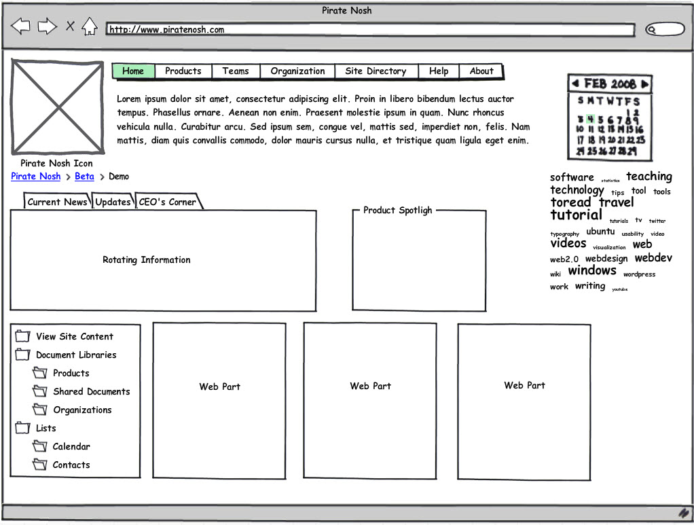Click the URL address bar
This screenshot has width=694, height=525.
tap(370, 30)
